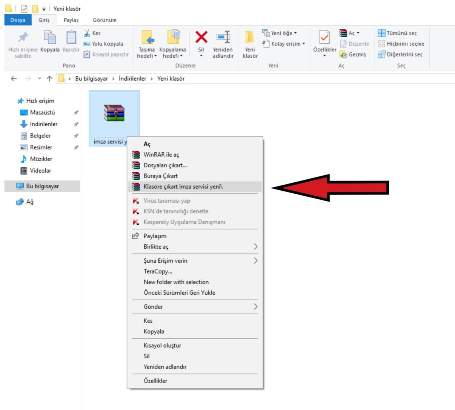Select the imza servisi RAR file thumbnail
The height and width of the screenshot is (410, 455).
pos(114,113)
